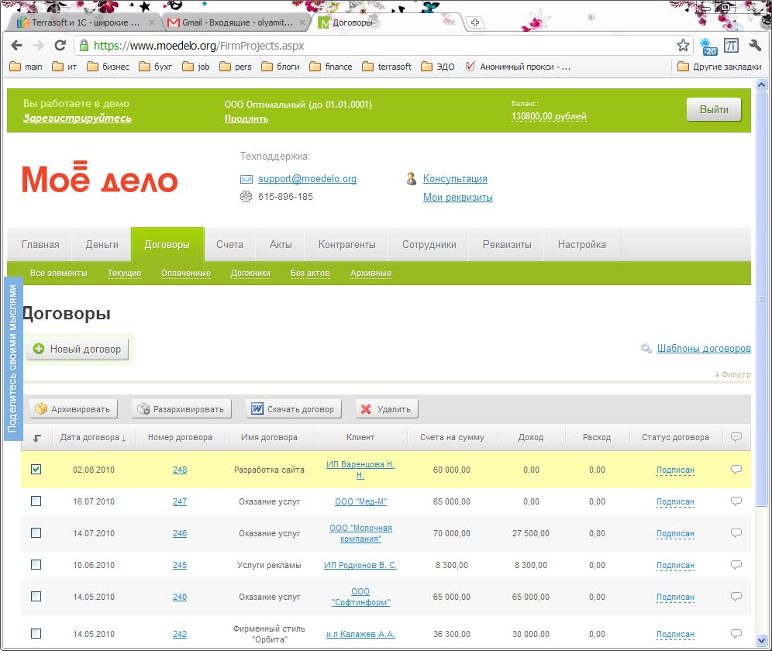Sort by Дата договора column header

(93, 437)
